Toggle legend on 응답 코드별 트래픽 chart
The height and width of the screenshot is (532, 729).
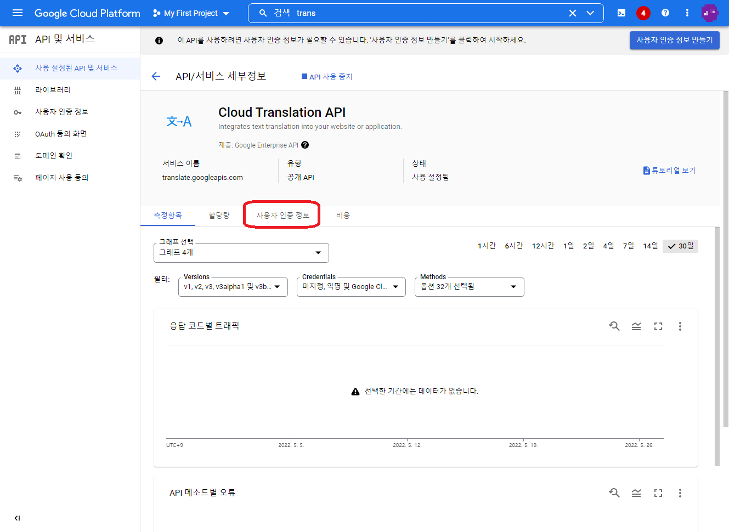[636, 326]
